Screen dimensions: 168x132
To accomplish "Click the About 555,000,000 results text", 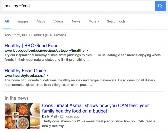I will (x=36, y=35).
